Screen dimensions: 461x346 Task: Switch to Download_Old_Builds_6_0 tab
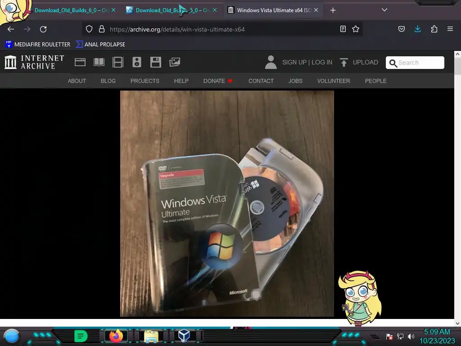point(71,10)
